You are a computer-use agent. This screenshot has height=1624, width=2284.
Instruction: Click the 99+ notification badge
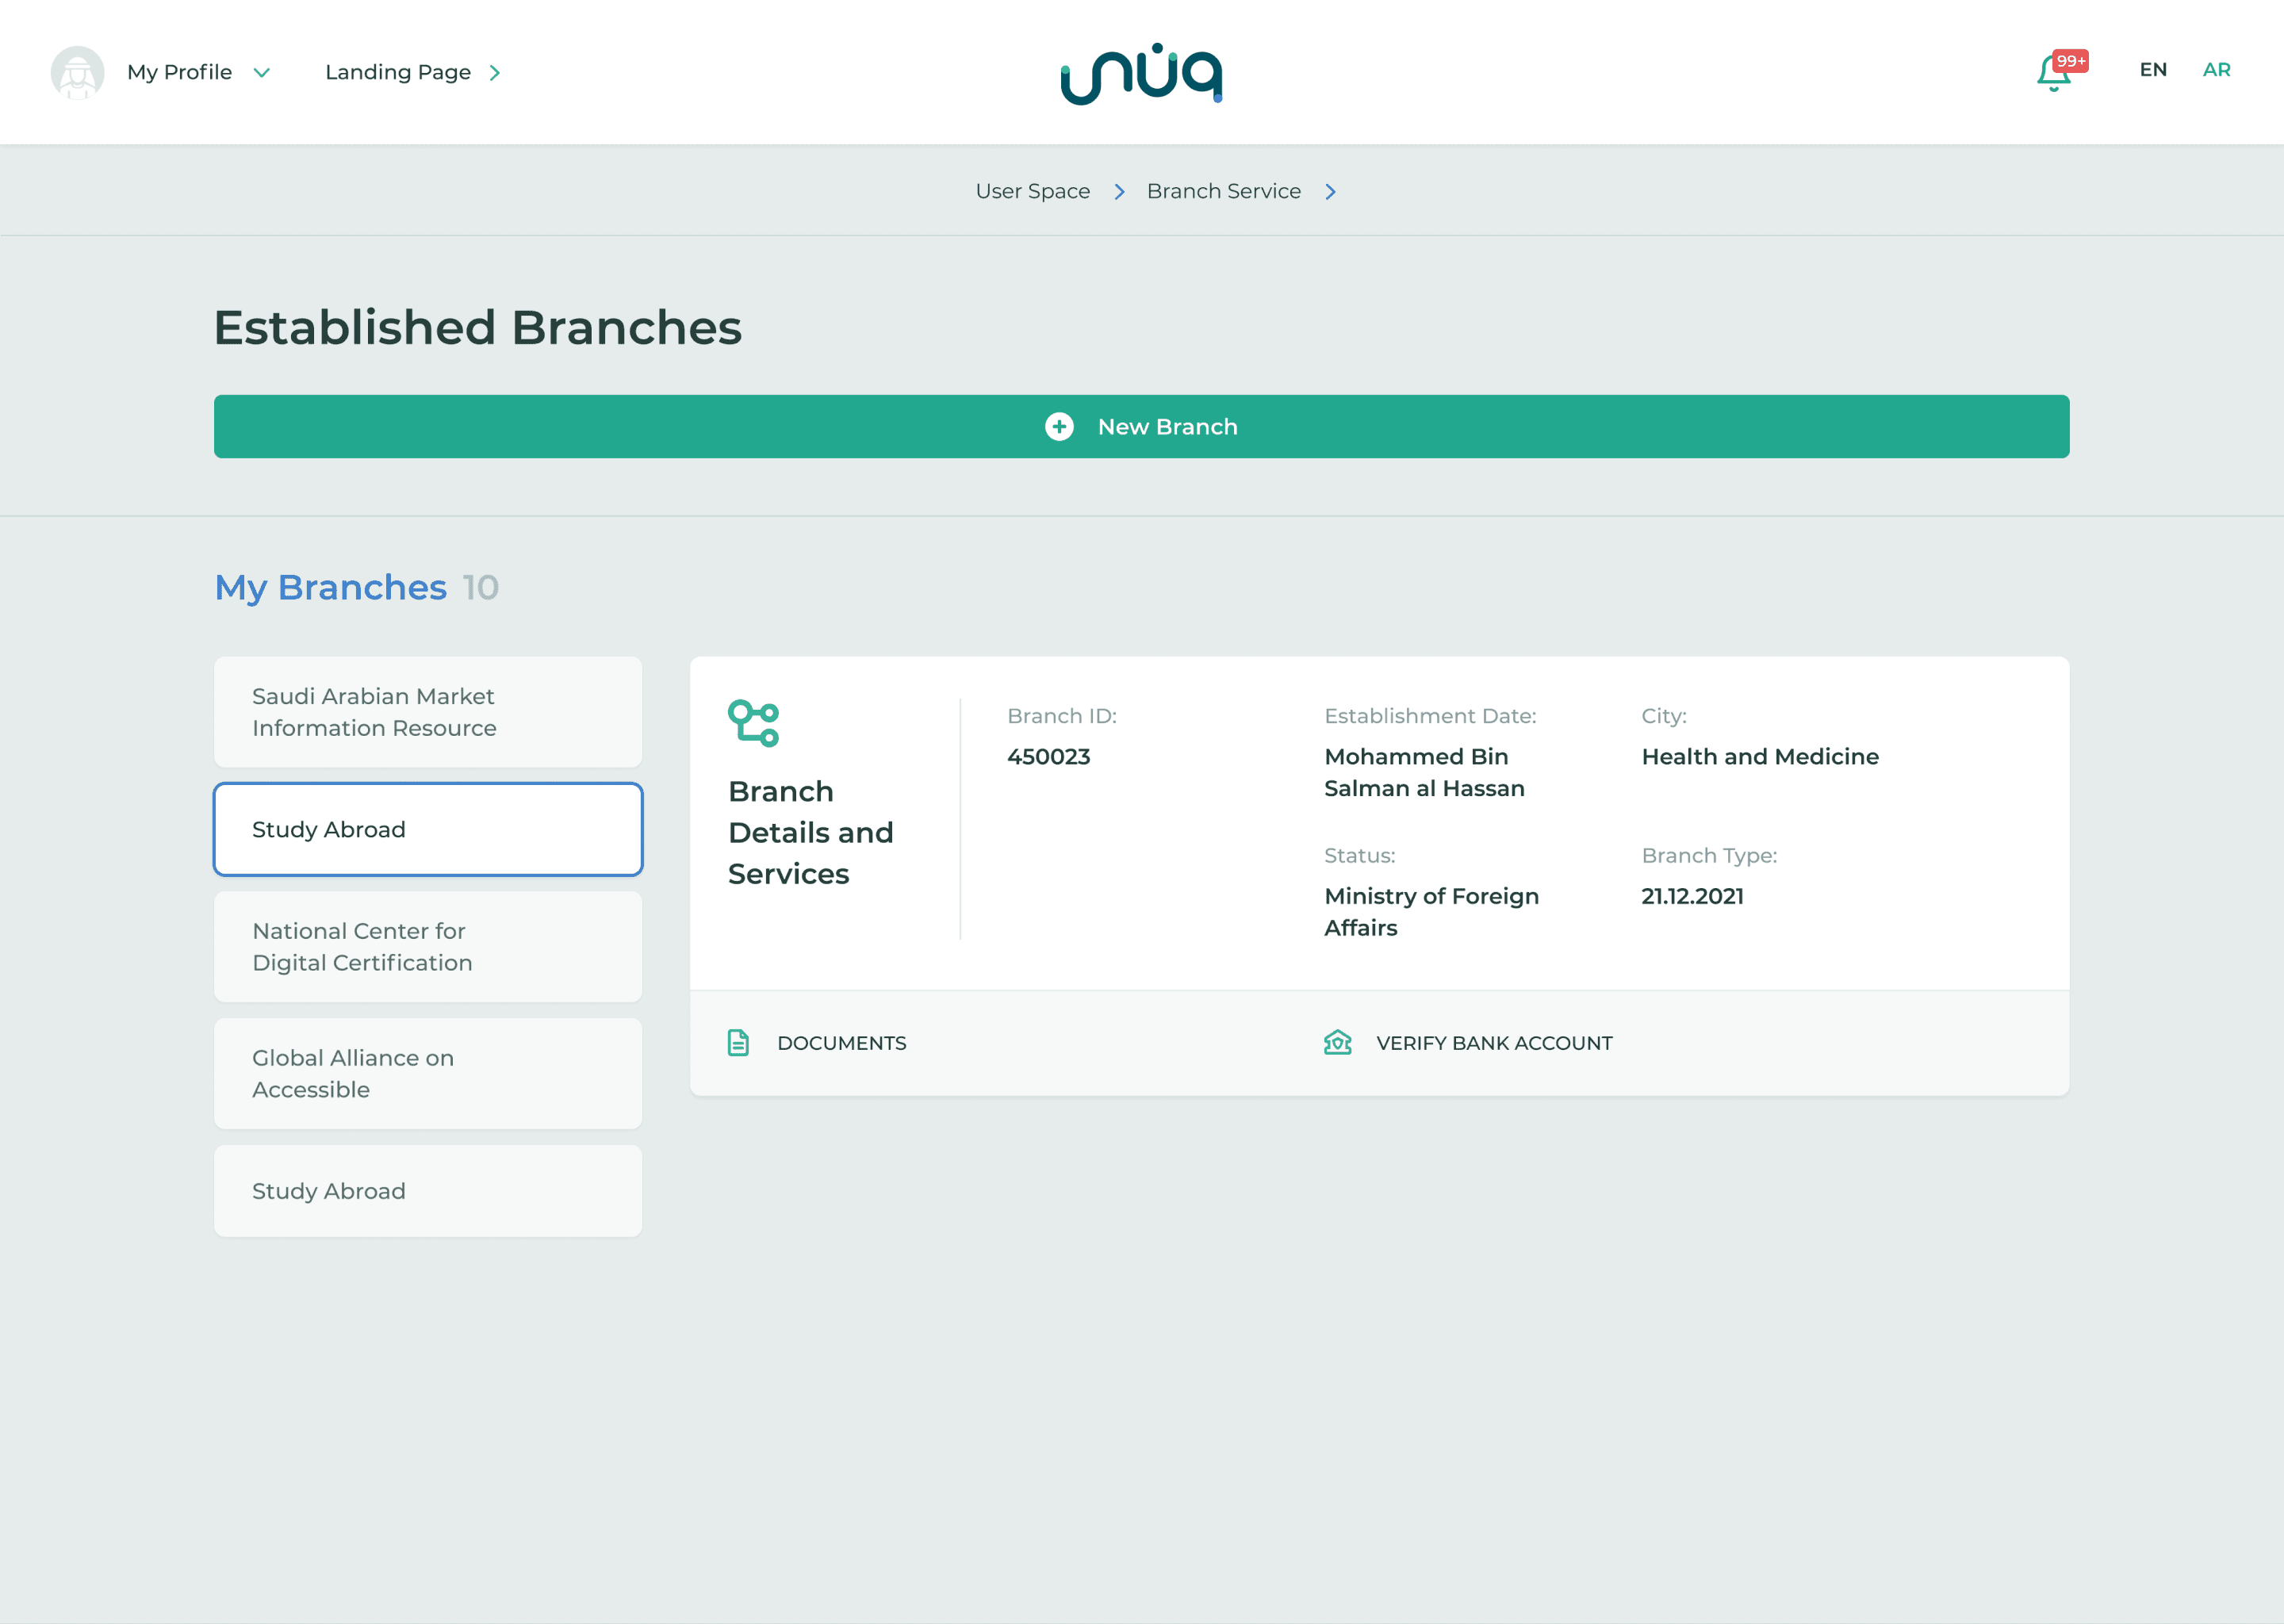2070,61
